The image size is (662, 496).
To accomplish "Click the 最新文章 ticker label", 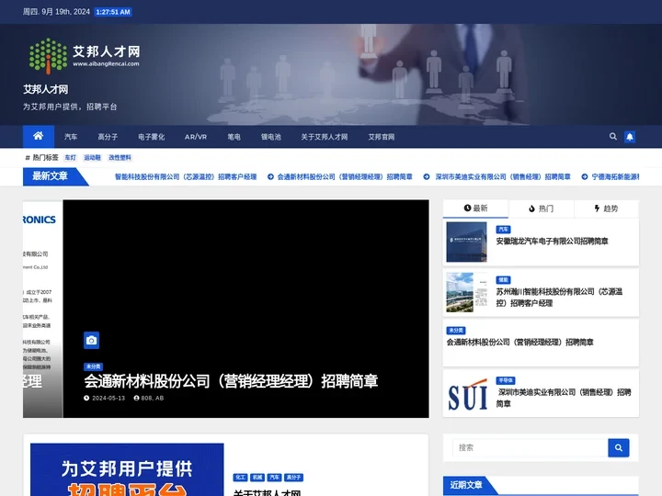I will tap(51, 175).
